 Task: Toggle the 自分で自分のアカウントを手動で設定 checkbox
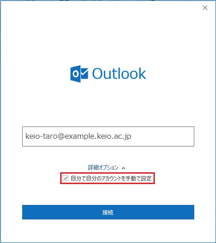tap(65, 178)
